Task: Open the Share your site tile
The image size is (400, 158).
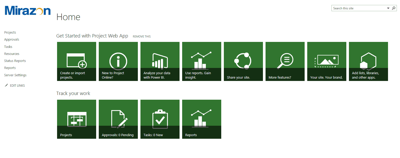Action: coord(243,61)
